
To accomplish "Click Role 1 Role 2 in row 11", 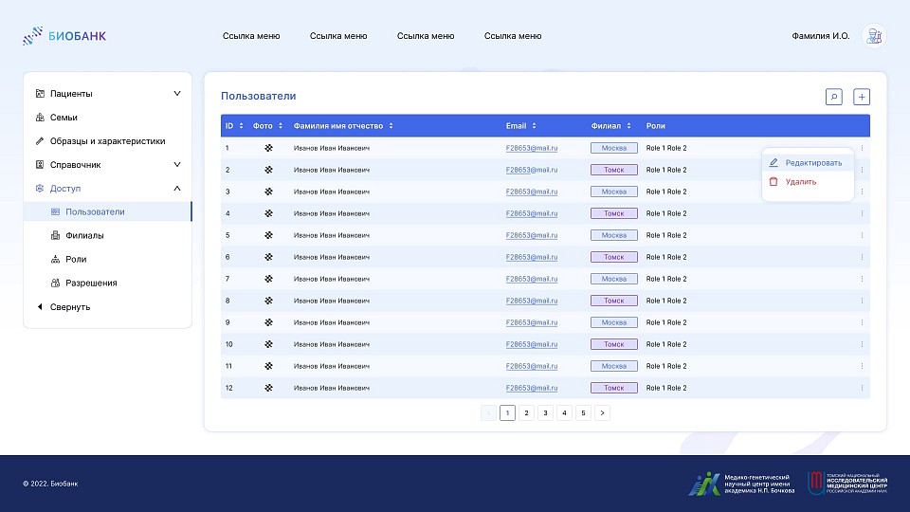I will (x=666, y=366).
